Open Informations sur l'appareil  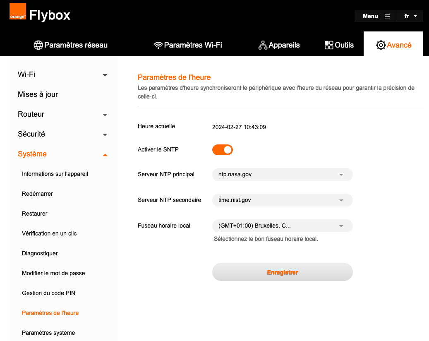(55, 174)
